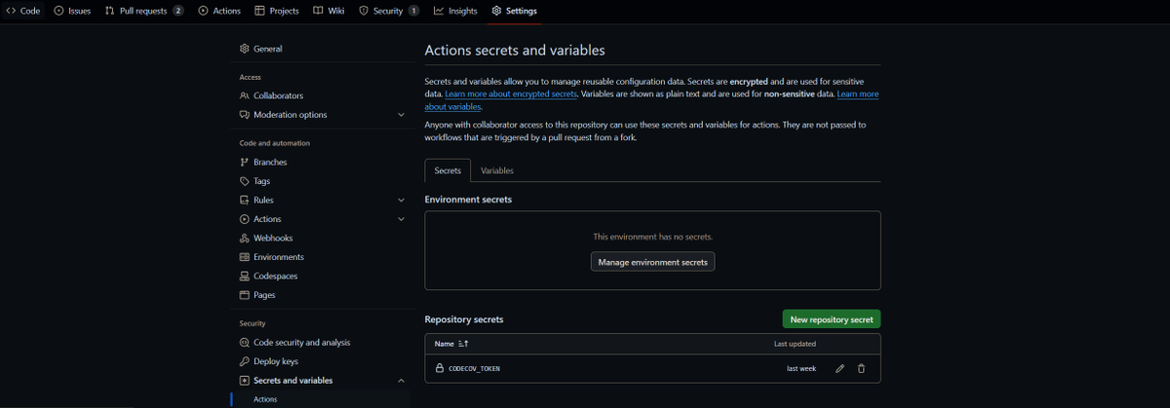
Task: Follow Learn more about variables link
Action: tap(858, 94)
